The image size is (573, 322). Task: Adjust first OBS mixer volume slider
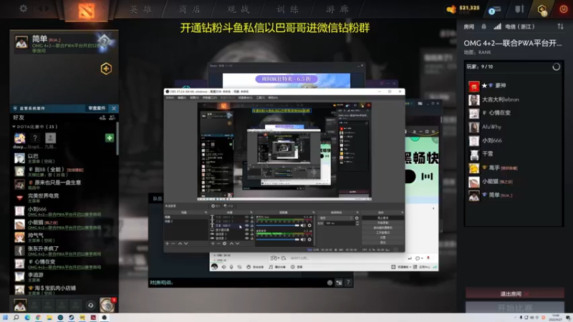click(278, 225)
